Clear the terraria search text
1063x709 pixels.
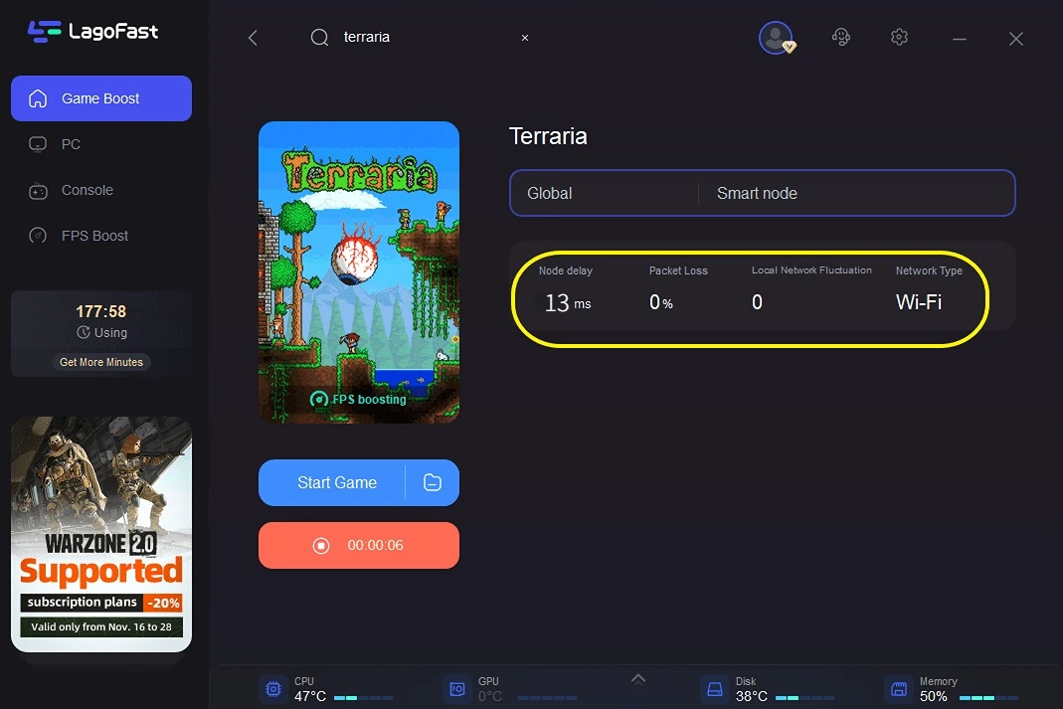click(525, 38)
